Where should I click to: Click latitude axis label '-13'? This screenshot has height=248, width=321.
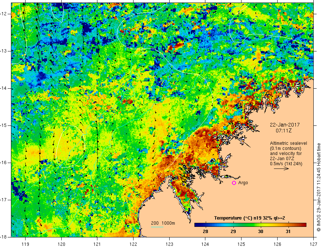point(4,51)
